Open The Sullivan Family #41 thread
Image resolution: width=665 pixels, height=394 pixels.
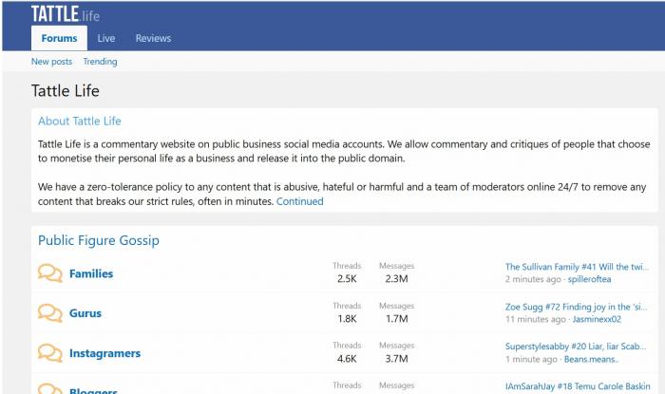[577, 267]
